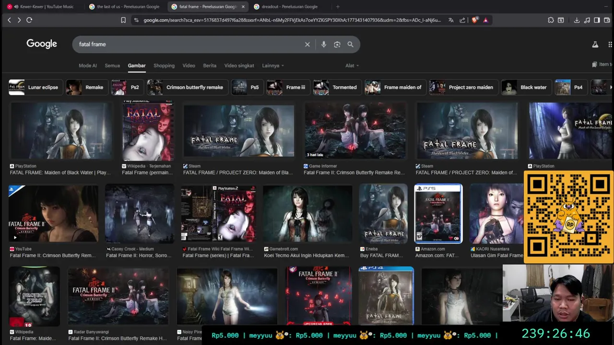Image resolution: width=614 pixels, height=345 pixels.
Task: Open the Brave Wallet icon
Action: [607, 20]
